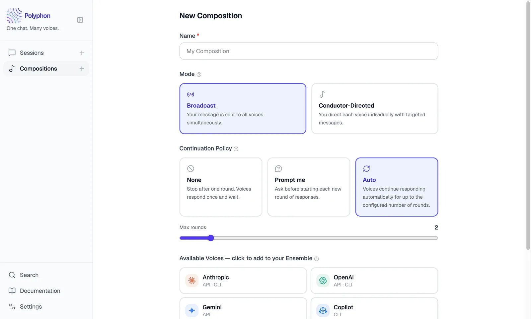
Task: Select Broadcast mode
Action: click(243, 109)
